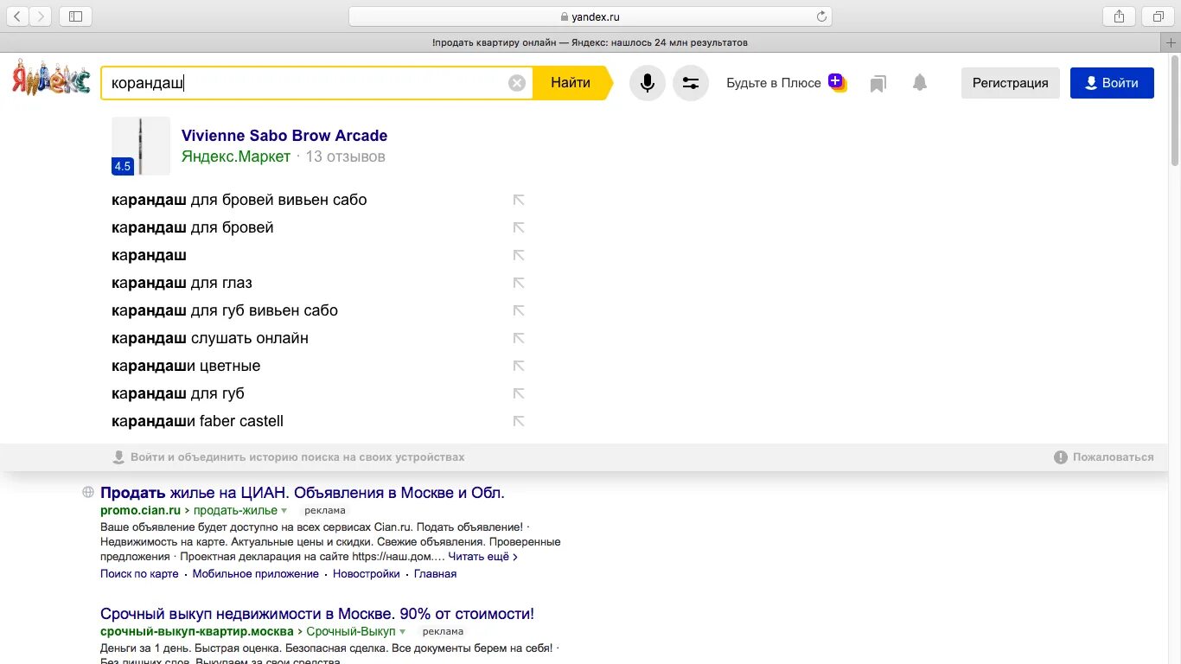The height and width of the screenshot is (664, 1181).
Task: Open notifications bell
Action: (920, 83)
